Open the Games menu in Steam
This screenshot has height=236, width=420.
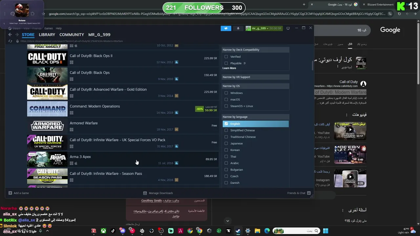coord(49,29)
